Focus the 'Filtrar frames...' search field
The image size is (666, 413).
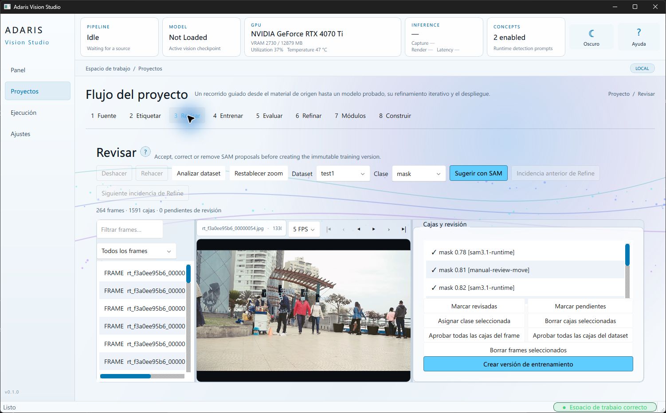coord(130,230)
